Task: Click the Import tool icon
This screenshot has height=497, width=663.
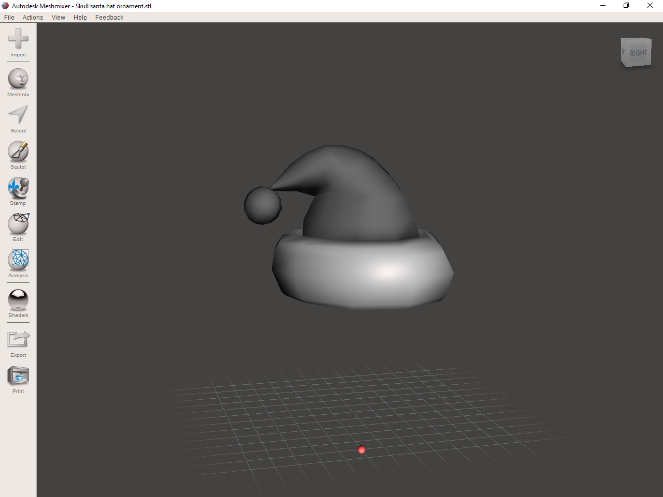Action: point(18,39)
